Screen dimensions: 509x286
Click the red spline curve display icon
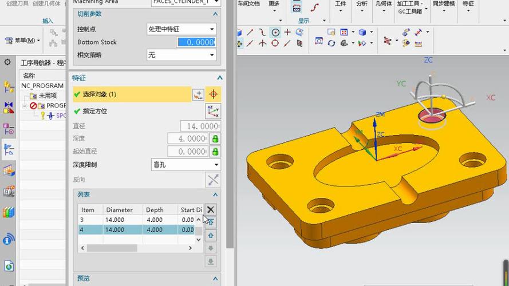(x=314, y=7)
